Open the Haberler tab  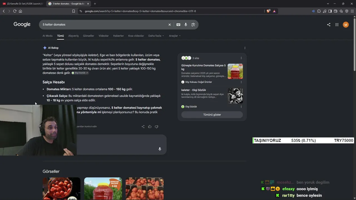click(118, 36)
